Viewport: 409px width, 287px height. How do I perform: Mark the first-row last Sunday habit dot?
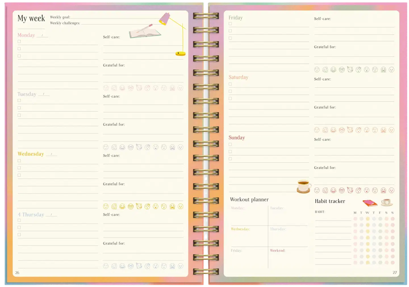(393, 219)
